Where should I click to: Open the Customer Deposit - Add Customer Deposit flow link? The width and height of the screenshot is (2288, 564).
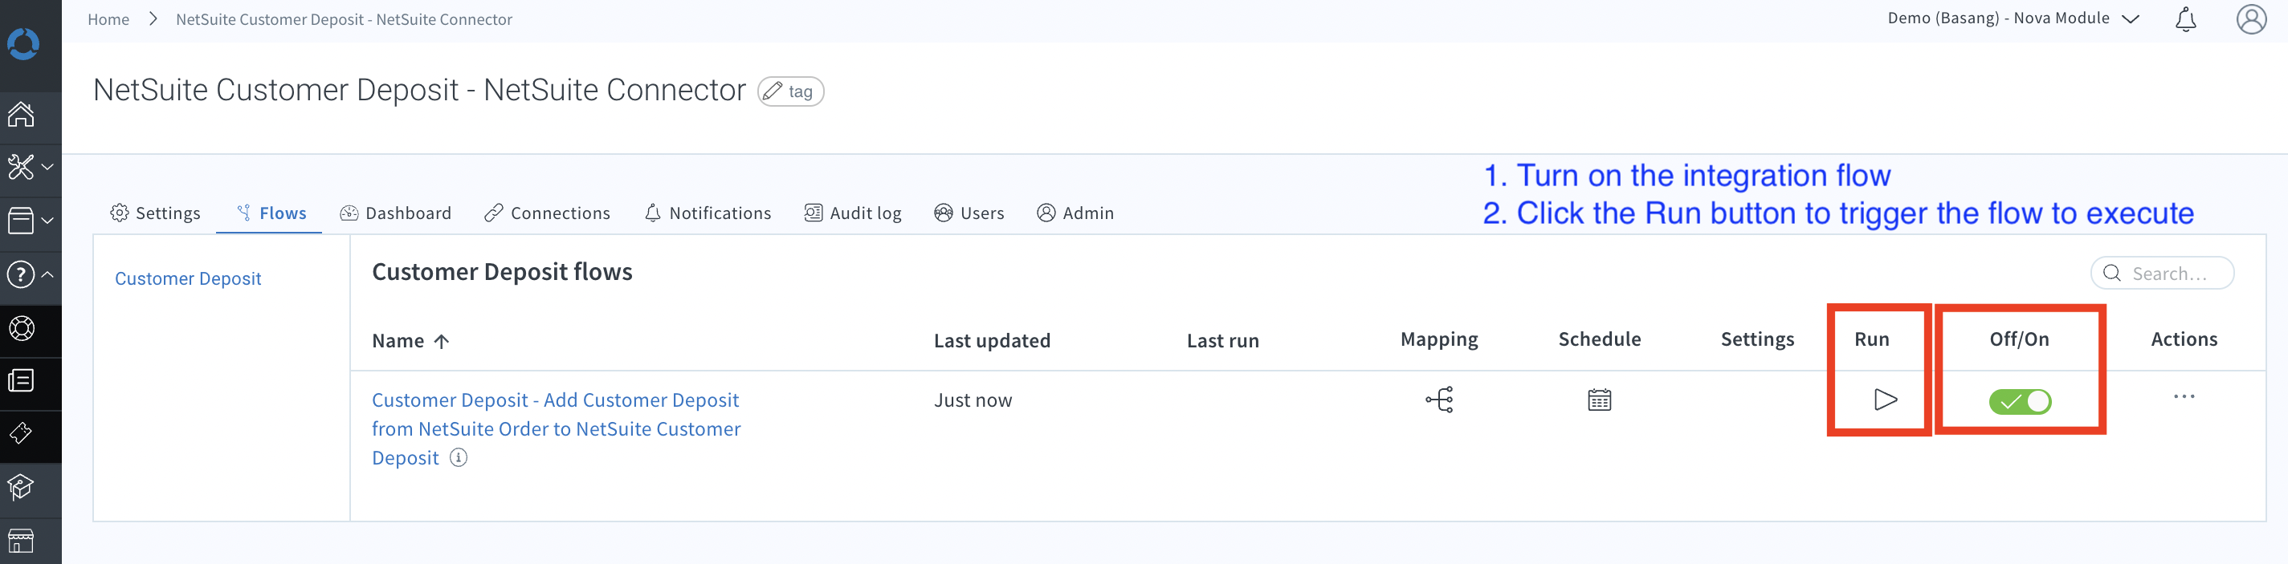[x=556, y=429]
